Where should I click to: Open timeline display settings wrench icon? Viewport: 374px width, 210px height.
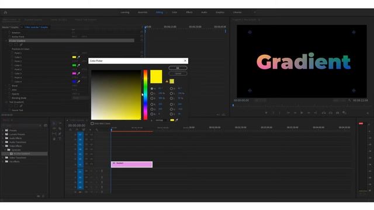[97, 129]
